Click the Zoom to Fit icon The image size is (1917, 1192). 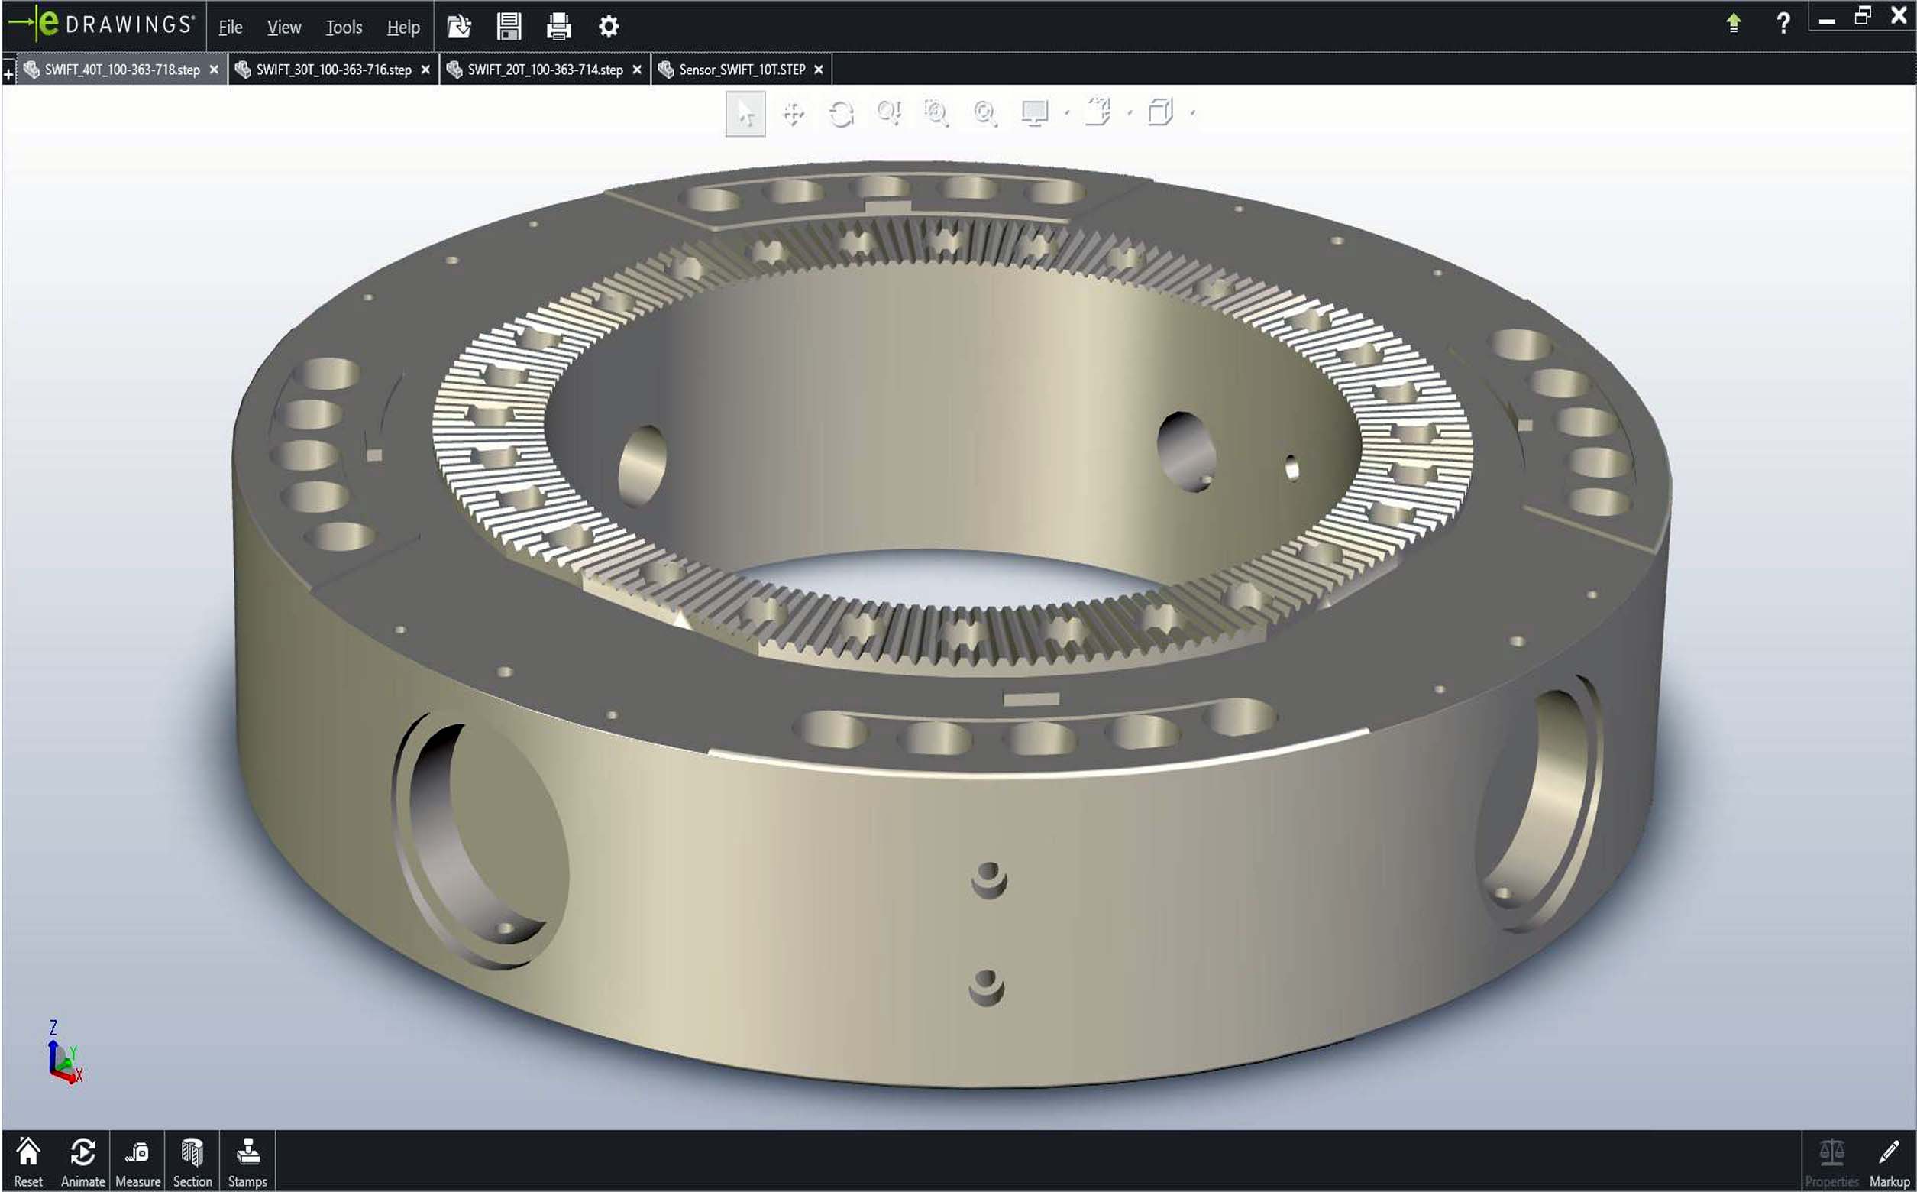pyautogui.click(x=985, y=114)
